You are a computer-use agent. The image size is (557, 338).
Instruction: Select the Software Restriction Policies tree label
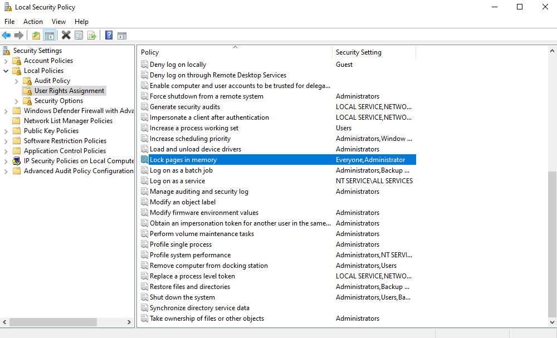pyautogui.click(x=65, y=141)
